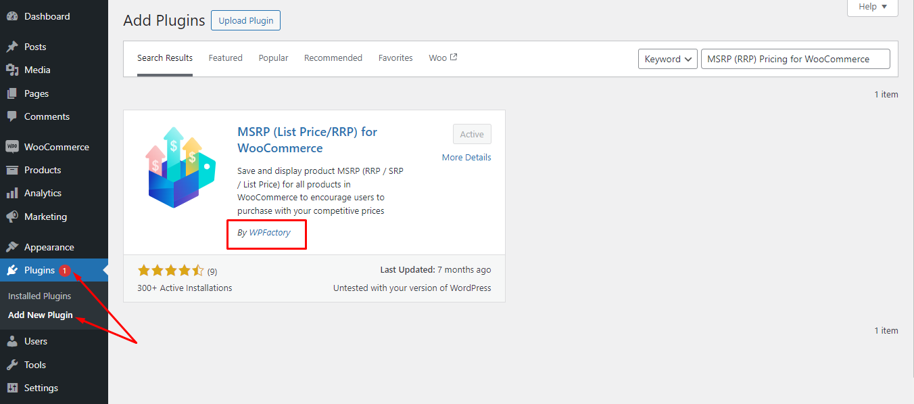Open the Posts menu item
Image resolution: width=914 pixels, height=404 pixels.
(x=54, y=47)
